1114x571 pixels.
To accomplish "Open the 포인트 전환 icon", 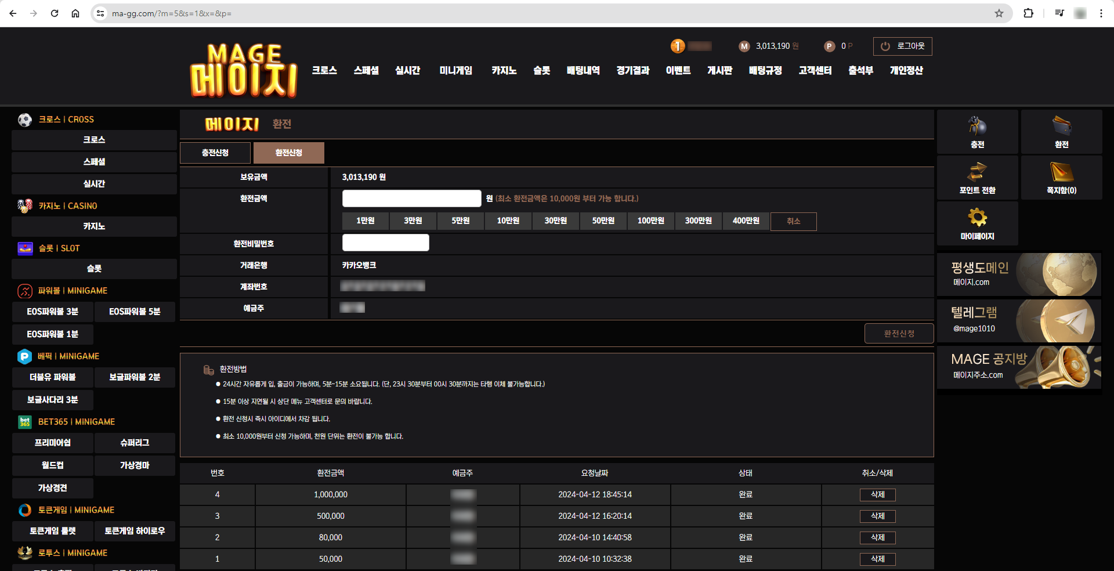I will (x=978, y=172).
